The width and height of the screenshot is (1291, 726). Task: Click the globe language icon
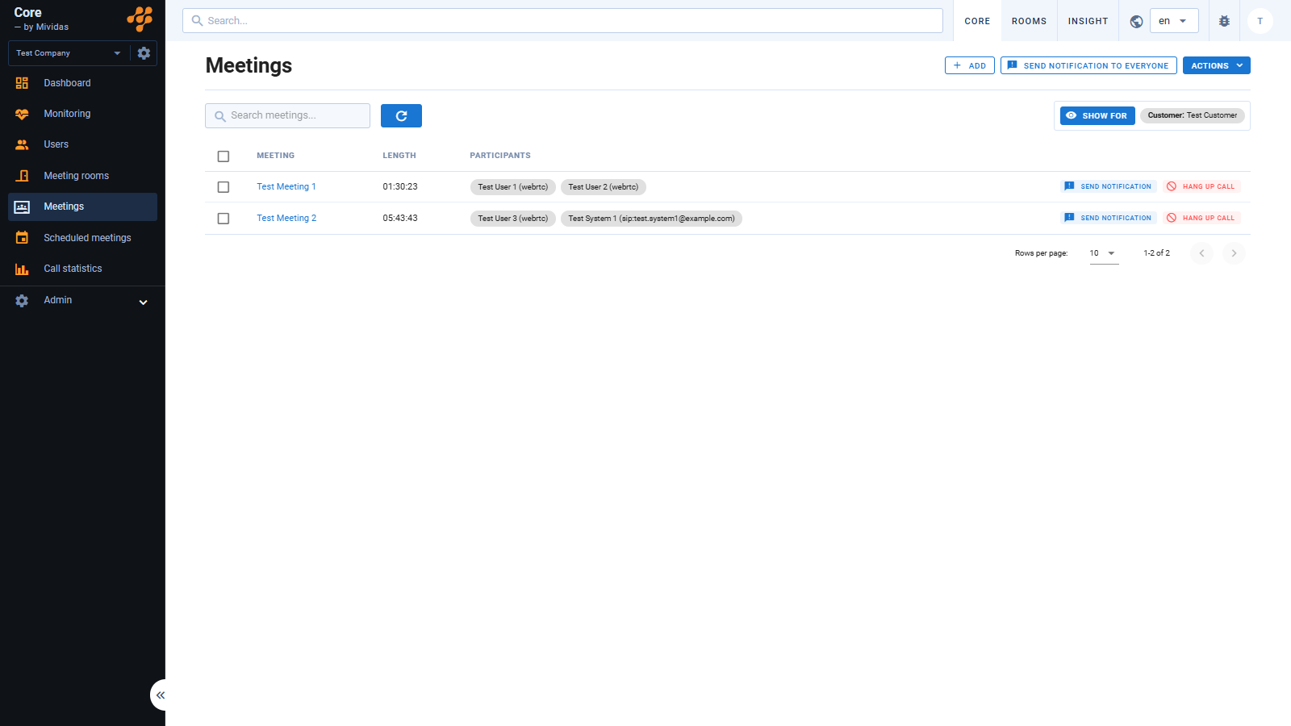(1136, 21)
